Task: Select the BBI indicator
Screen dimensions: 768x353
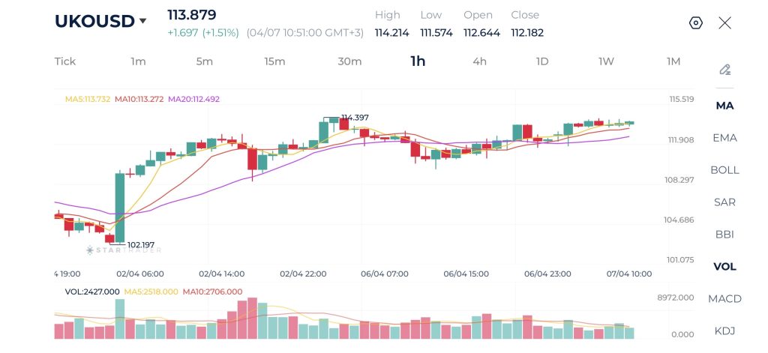Action: click(725, 235)
